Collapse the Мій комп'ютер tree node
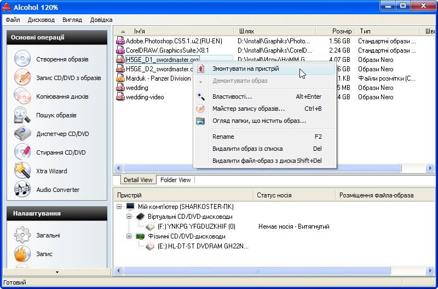This screenshot has height=289, width=438. [120, 206]
